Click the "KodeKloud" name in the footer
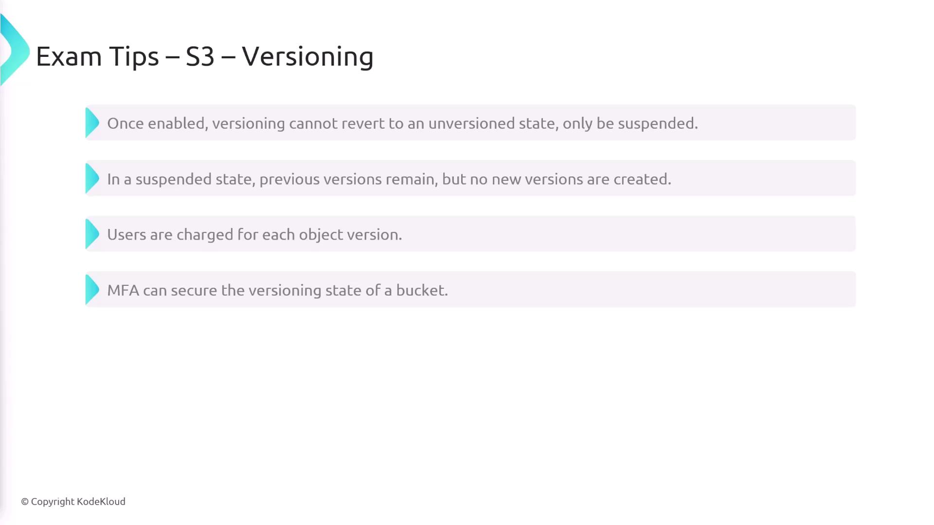Viewport: 934px width, 525px height. tap(101, 502)
